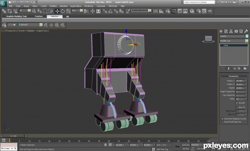Screen dimensions: 250x151
Task: Switch to the Utilities hammer panel
Action: click(x=246, y=31)
